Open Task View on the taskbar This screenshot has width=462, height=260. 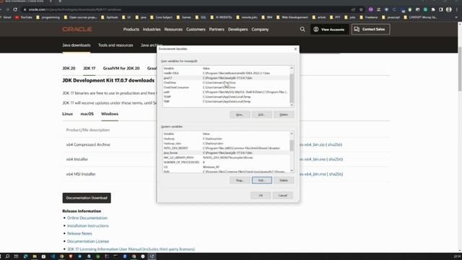point(16,256)
